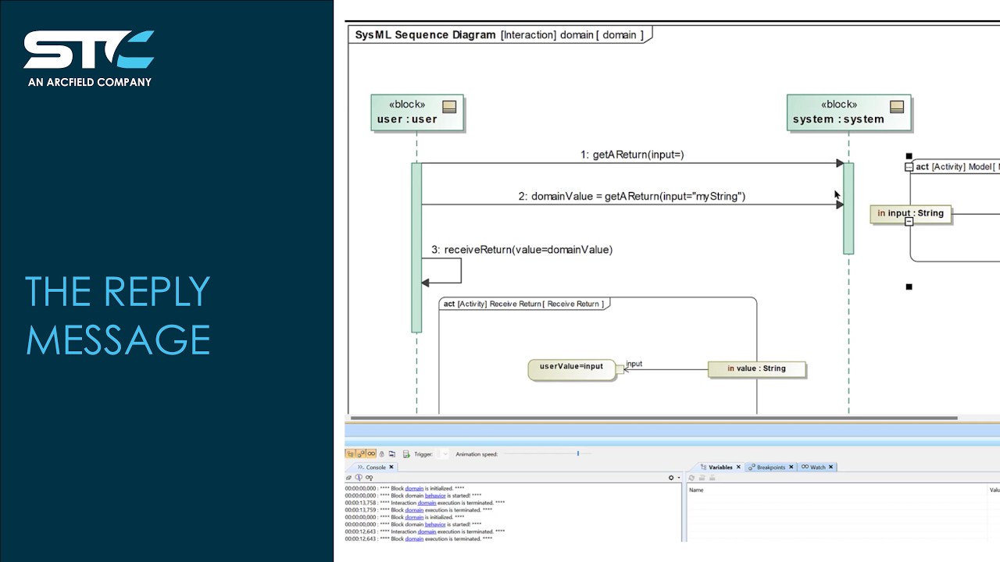The width and height of the screenshot is (1000, 562).
Task: Open domain link in 00:00:12,643 Interaction line
Action: pyautogui.click(x=427, y=532)
